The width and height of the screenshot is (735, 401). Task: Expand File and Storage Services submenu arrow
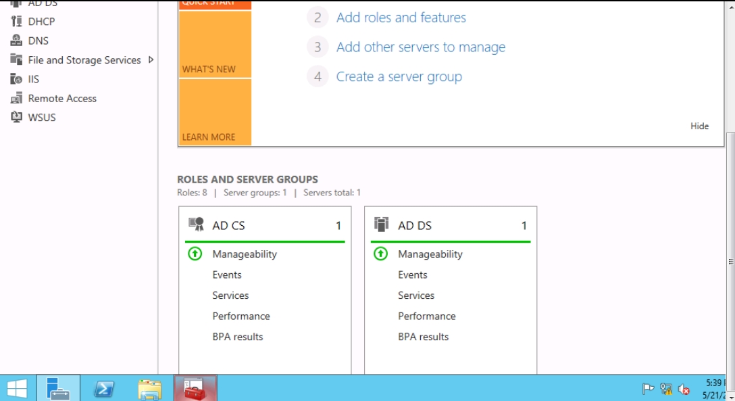click(151, 60)
